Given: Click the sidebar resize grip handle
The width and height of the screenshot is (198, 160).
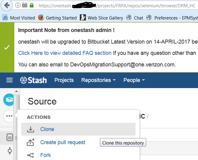Looking at the screenshot, I should (x=16, y=138).
